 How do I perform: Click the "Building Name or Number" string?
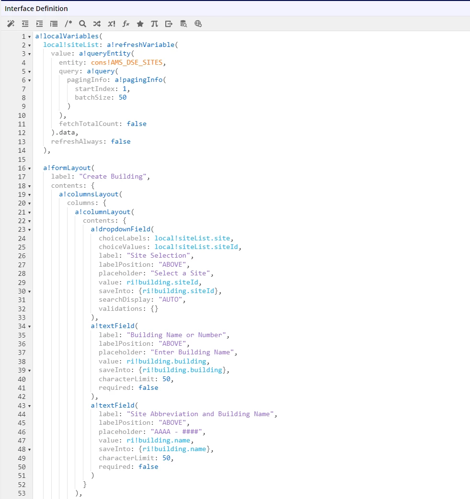tap(176, 335)
